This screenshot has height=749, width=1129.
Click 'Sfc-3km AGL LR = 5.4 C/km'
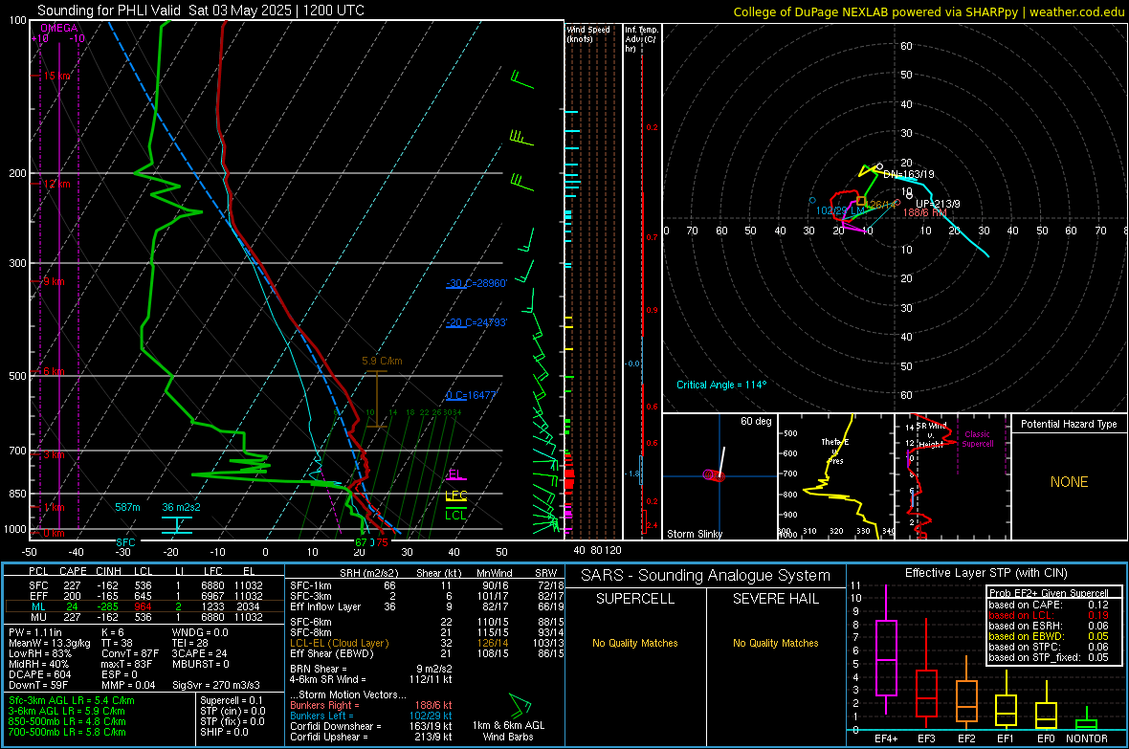pos(72,700)
